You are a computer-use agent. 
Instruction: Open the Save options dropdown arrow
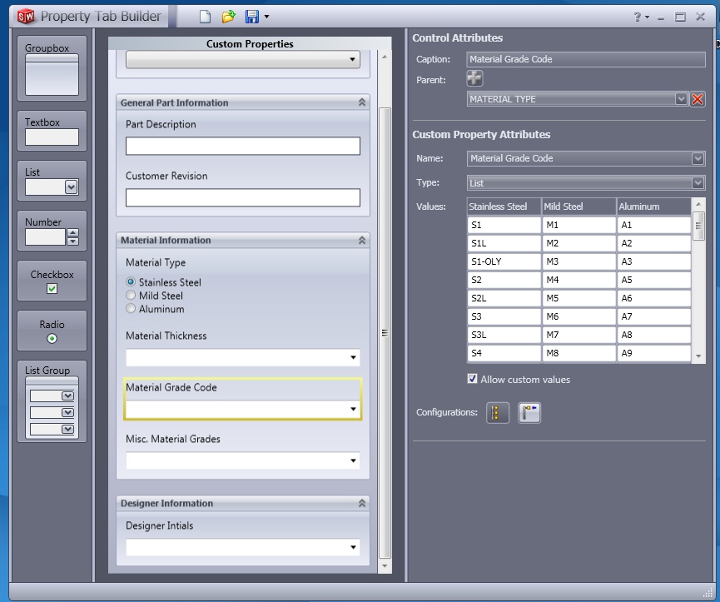tap(267, 17)
